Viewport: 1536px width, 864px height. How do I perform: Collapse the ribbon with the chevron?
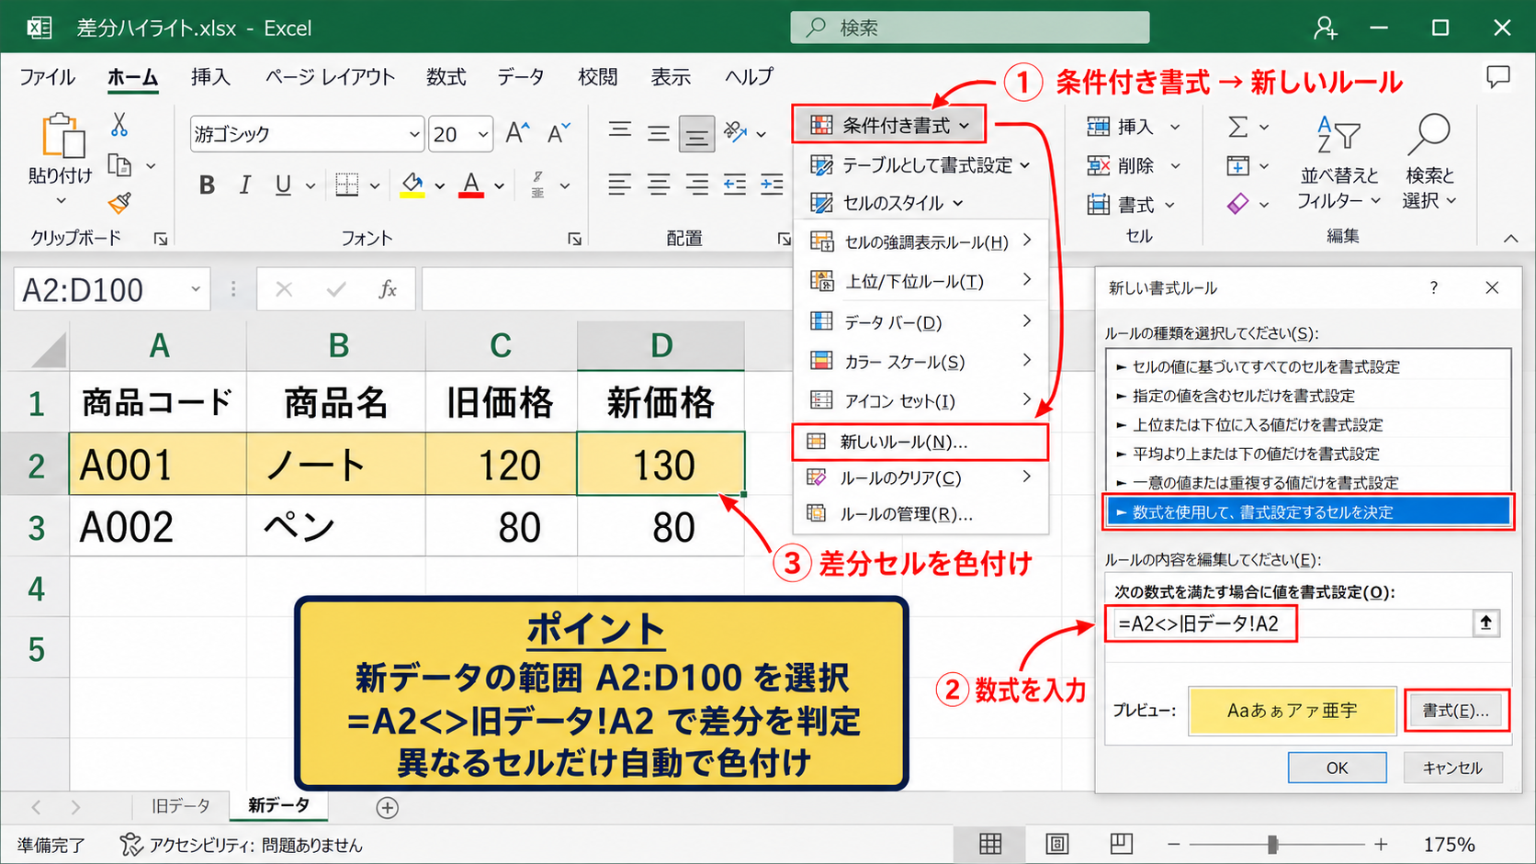click(x=1510, y=238)
